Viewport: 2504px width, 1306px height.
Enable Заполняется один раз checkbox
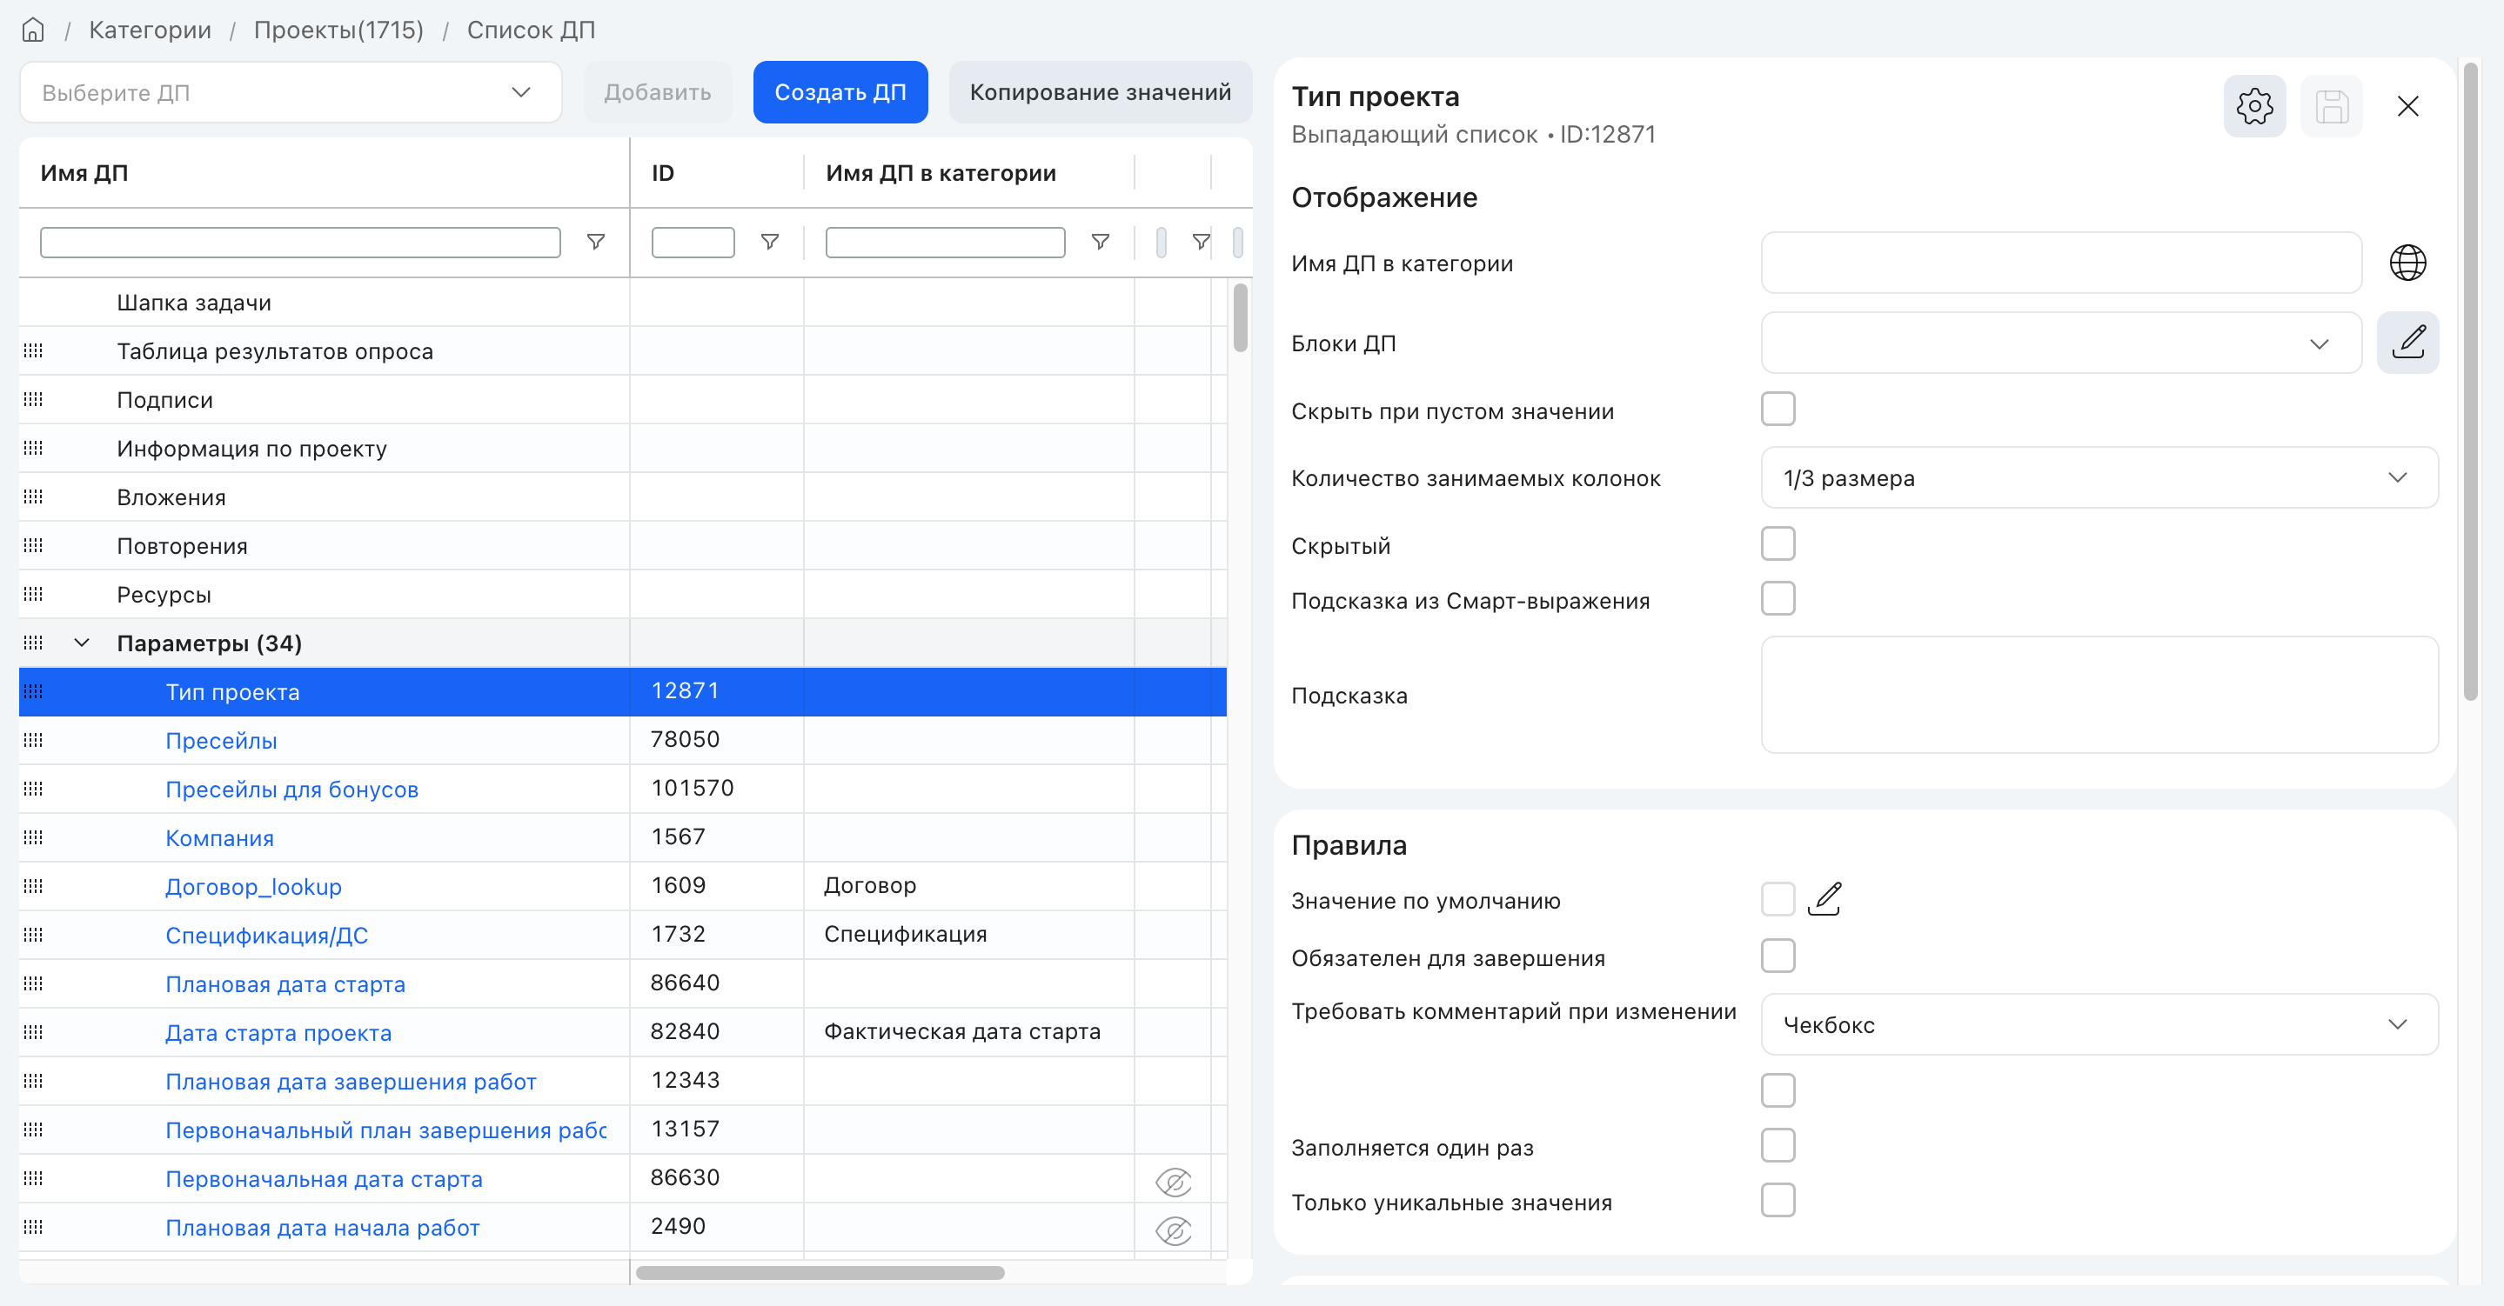(x=1778, y=1146)
